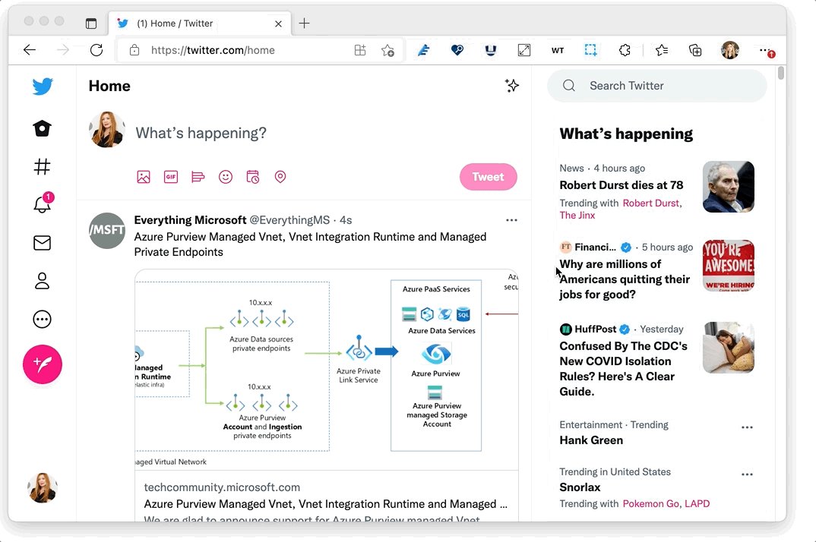This screenshot has width=816, height=542.
Task: Open the More circle menu in sidebar
Action: click(x=42, y=319)
